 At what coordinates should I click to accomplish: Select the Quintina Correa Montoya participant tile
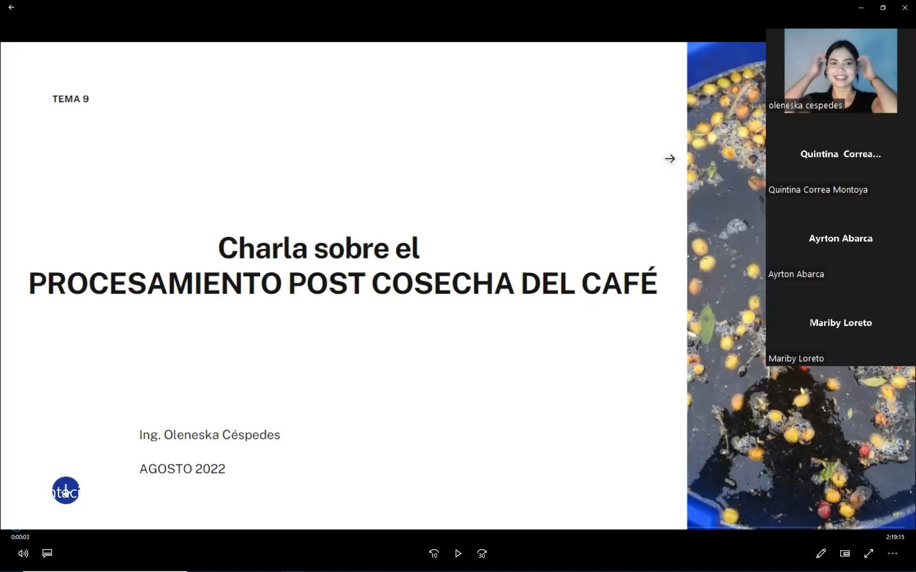point(840,154)
